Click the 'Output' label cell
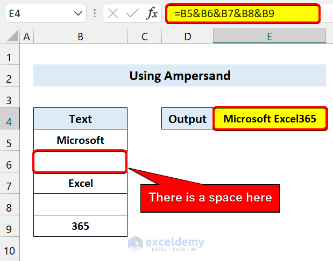 (187, 119)
